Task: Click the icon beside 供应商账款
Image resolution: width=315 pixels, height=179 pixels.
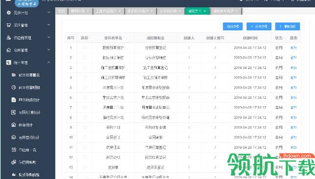Action: tap(14, 162)
